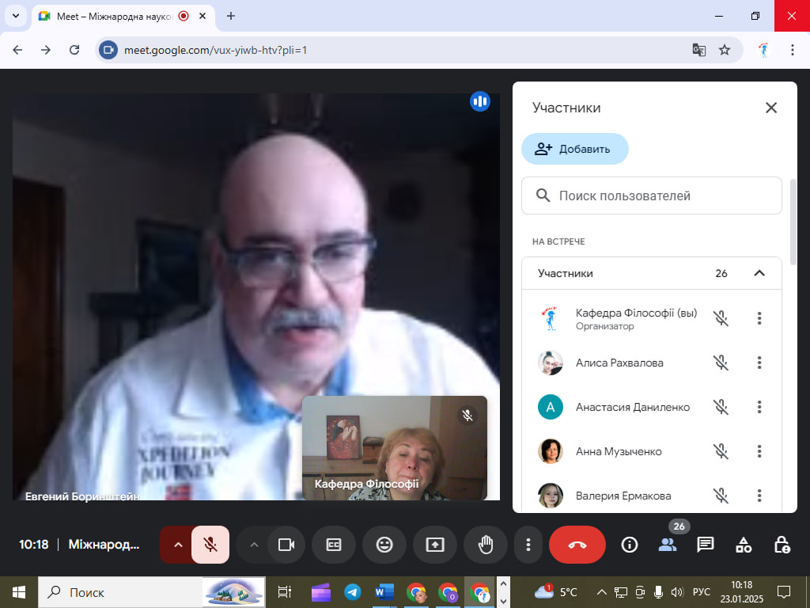Viewport: 810px width, 608px height.
Task: Open video settings arrow beside camera
Action: click(254, 545)
